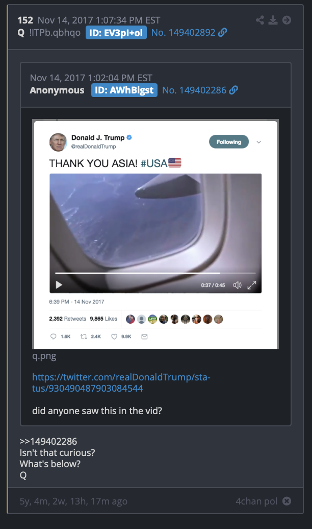
Task: Click chain link icon beside No. 149402892
Action: pos(223,32)
